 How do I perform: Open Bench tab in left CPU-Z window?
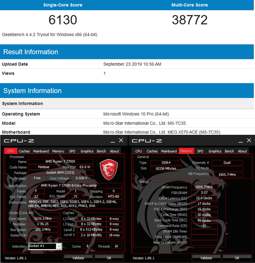pos(101,151)
